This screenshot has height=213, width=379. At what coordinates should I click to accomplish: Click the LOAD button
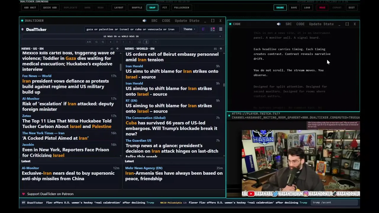point(307,7)
